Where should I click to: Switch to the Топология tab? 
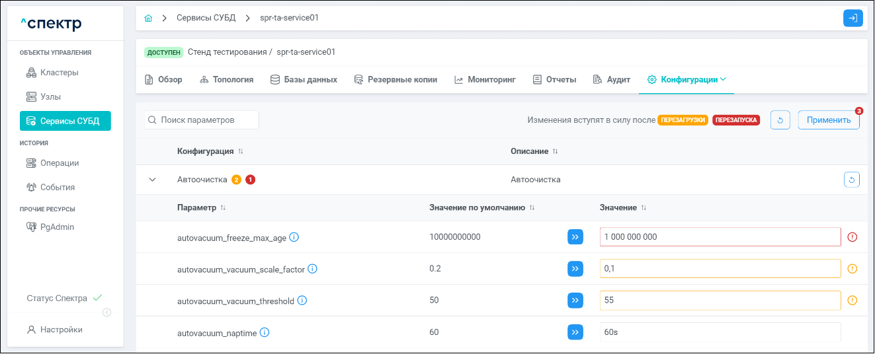tap(226, 79)
